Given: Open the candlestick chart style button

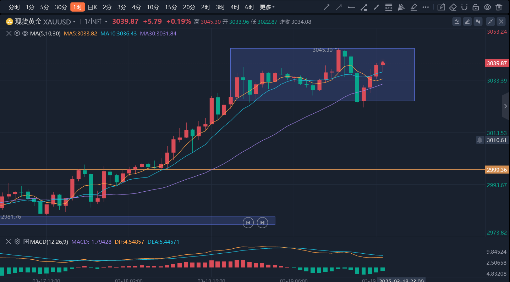Looking at the screenshot, I should click(x=478, y=22).
